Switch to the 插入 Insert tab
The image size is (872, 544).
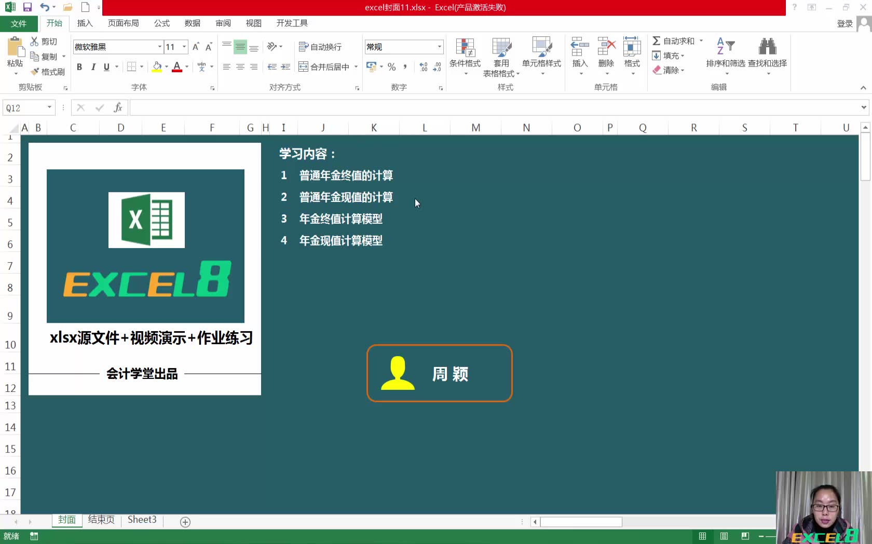[85, 23]
